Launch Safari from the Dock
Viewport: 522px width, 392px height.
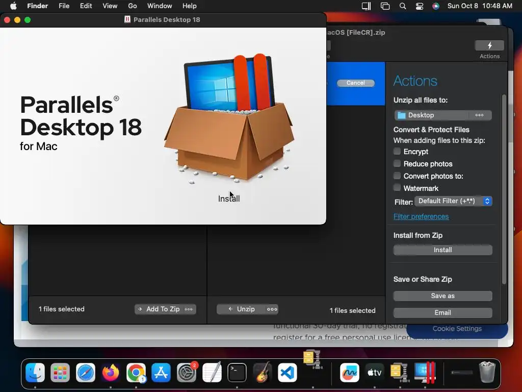[x=86, y=372]
